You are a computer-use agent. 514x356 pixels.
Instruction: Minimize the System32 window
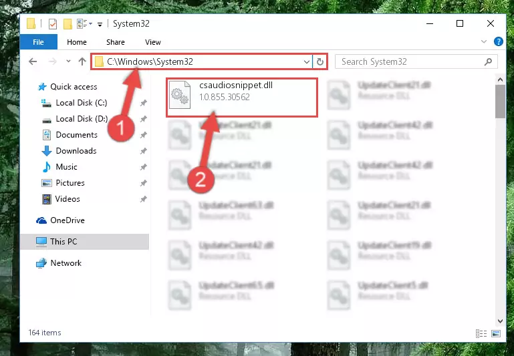click(430, 23)
